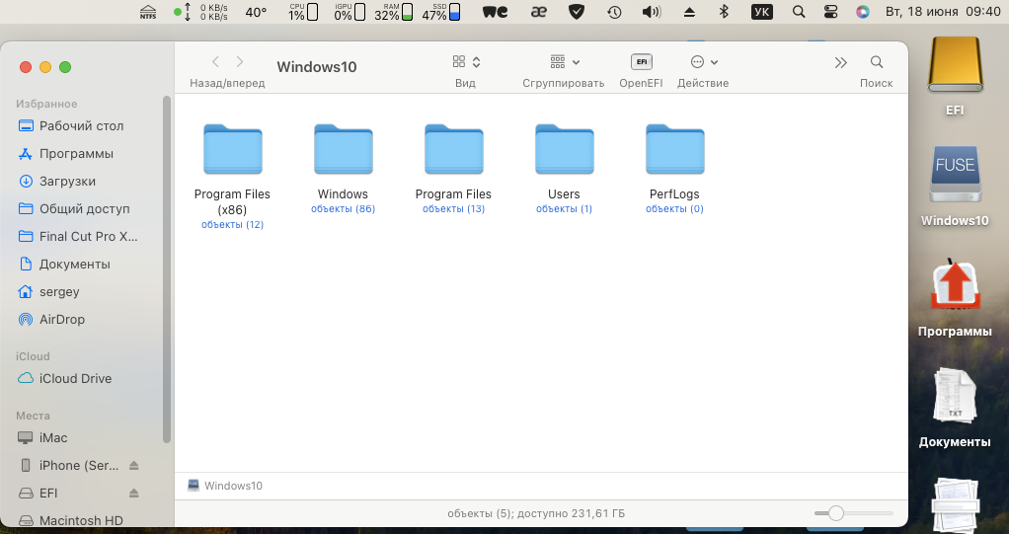Open iGPU usage menu bar monitor
The height and width of the screenshot is (534, 1009).
point(349,12)
